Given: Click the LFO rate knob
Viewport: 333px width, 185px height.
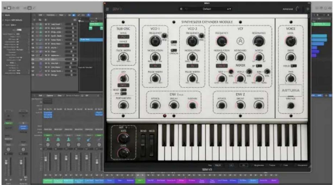Looking at the screenshot, I should [123, 79].
